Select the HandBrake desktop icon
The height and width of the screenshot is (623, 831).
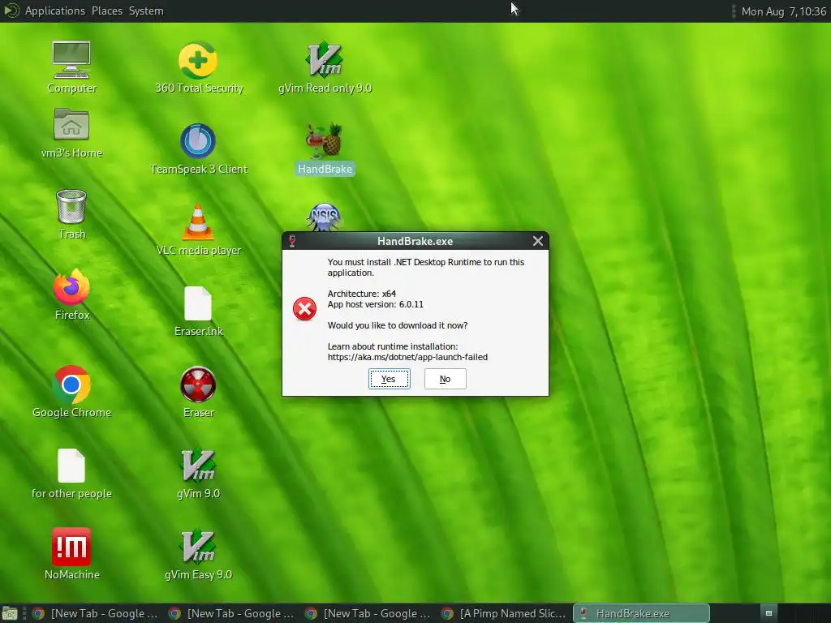point(325,141)
